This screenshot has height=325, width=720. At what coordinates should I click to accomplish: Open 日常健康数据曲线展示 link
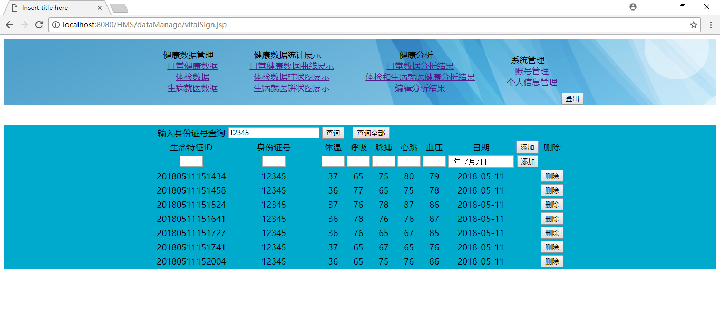(x=291, y=66)
